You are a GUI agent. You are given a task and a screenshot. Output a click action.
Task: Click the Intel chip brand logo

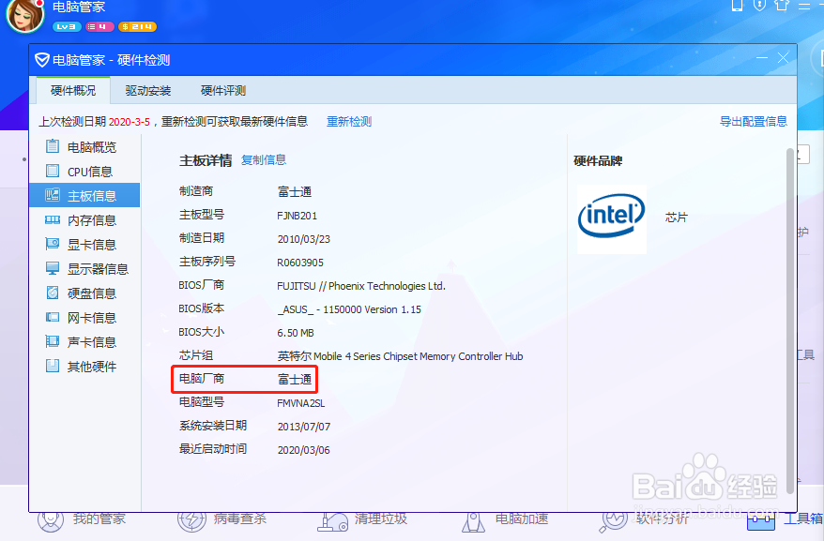612,219
